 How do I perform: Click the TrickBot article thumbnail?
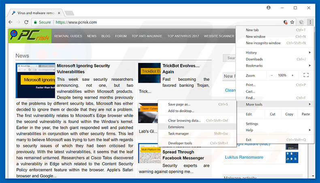149,73
